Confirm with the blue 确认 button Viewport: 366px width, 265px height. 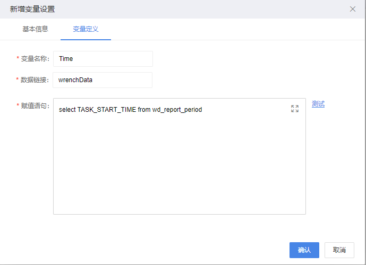304,250
